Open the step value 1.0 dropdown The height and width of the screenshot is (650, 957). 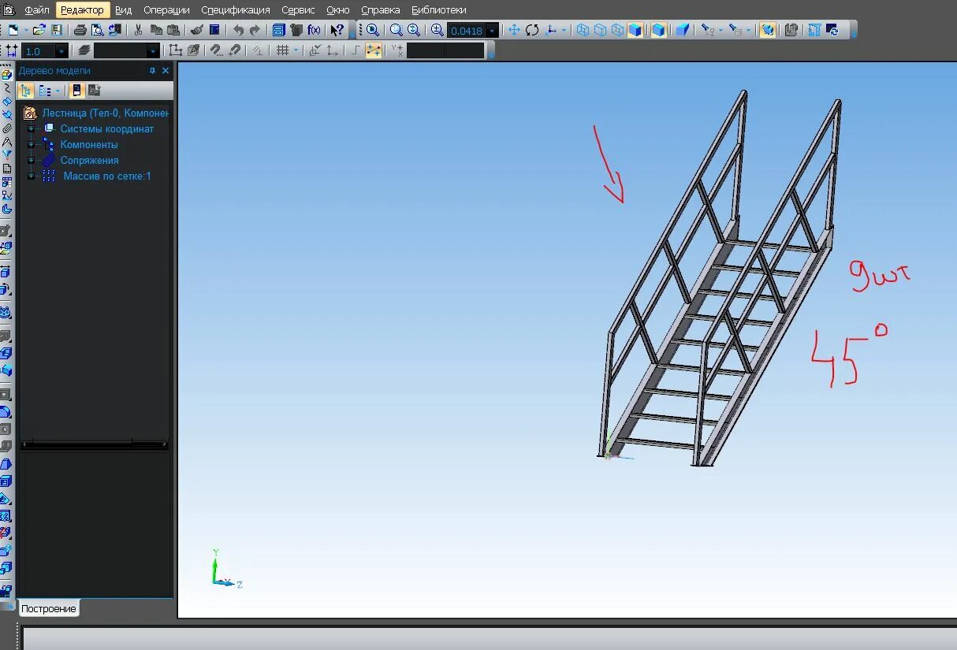click(61, 50)
